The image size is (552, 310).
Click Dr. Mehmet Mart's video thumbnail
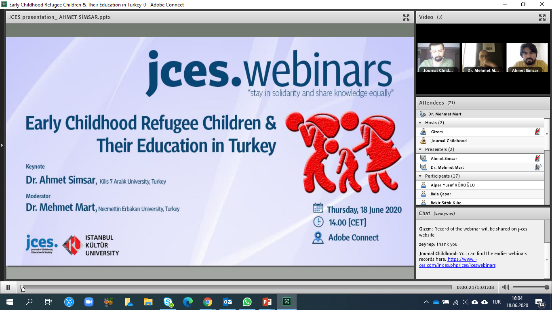483,57
